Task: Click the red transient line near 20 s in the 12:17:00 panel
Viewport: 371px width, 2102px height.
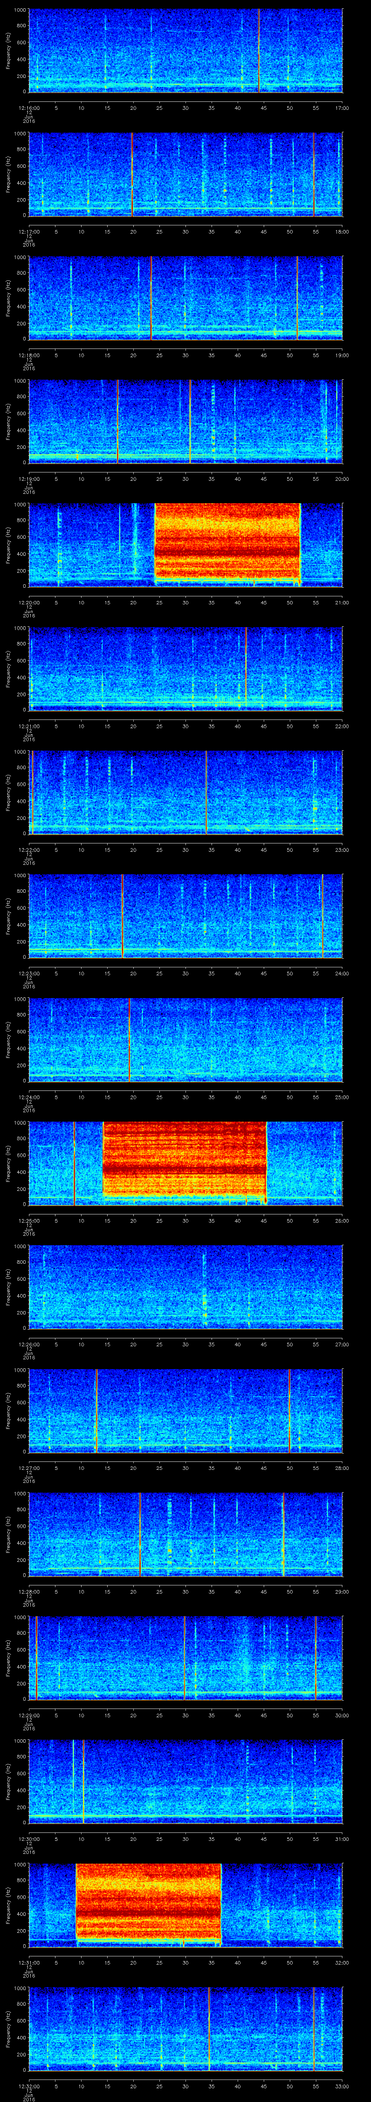Action: (x=132, y=175)
